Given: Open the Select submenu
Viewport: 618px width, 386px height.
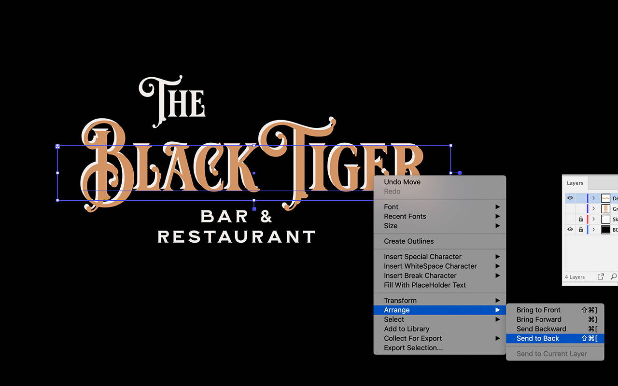Looking at the screenshot, I should tap(439, 319).
